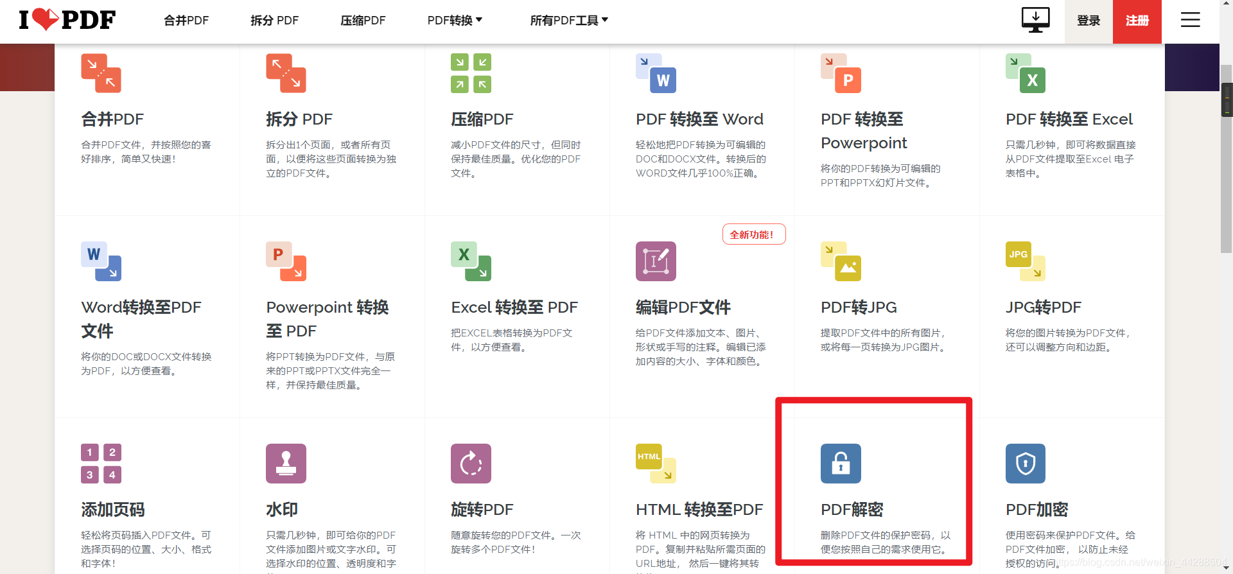Open the PDF解密 title link

[852, 510]
